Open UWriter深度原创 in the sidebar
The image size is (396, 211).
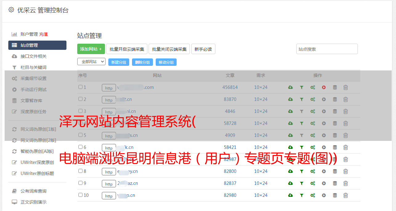pyautogui.click(x=37, y=162)
